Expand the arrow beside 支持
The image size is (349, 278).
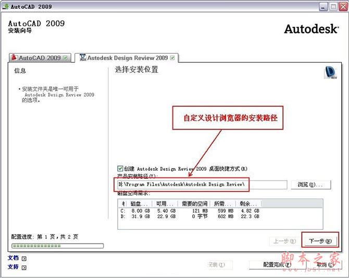(24, 267)
